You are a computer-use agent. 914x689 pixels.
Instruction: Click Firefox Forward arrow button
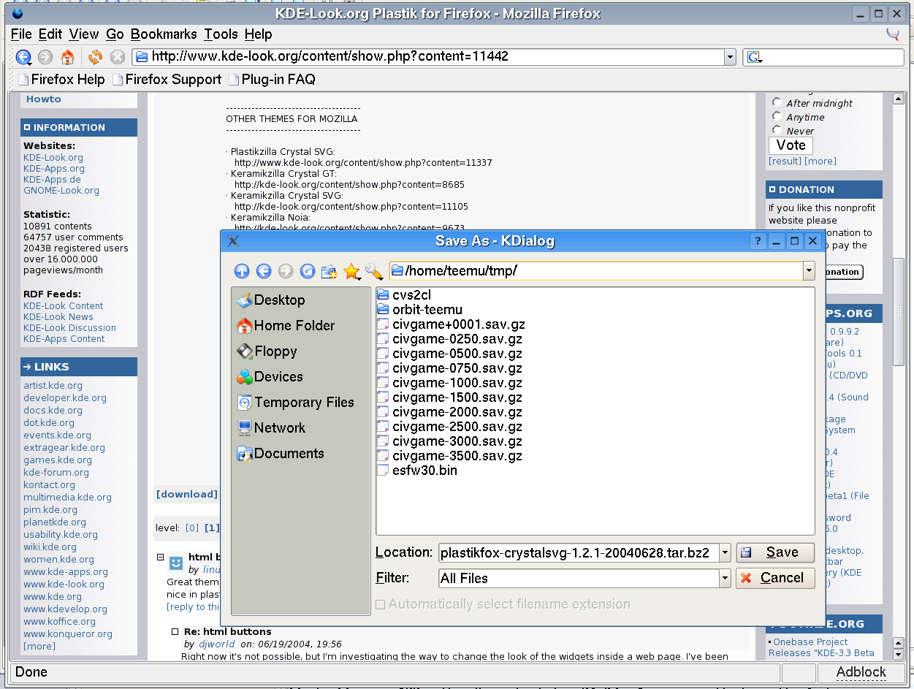[x=45, y=57]
